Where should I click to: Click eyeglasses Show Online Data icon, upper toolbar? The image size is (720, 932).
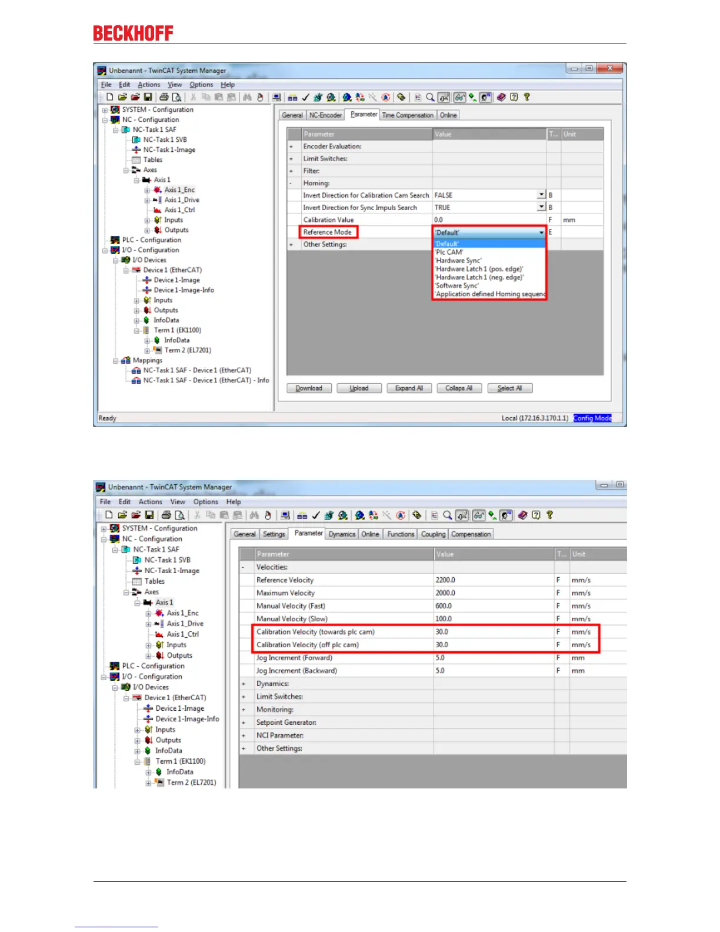(x=459, y=97)
